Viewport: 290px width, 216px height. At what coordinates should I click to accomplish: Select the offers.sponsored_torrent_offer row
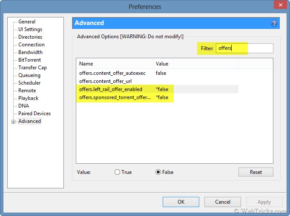(x=157, y=97)
